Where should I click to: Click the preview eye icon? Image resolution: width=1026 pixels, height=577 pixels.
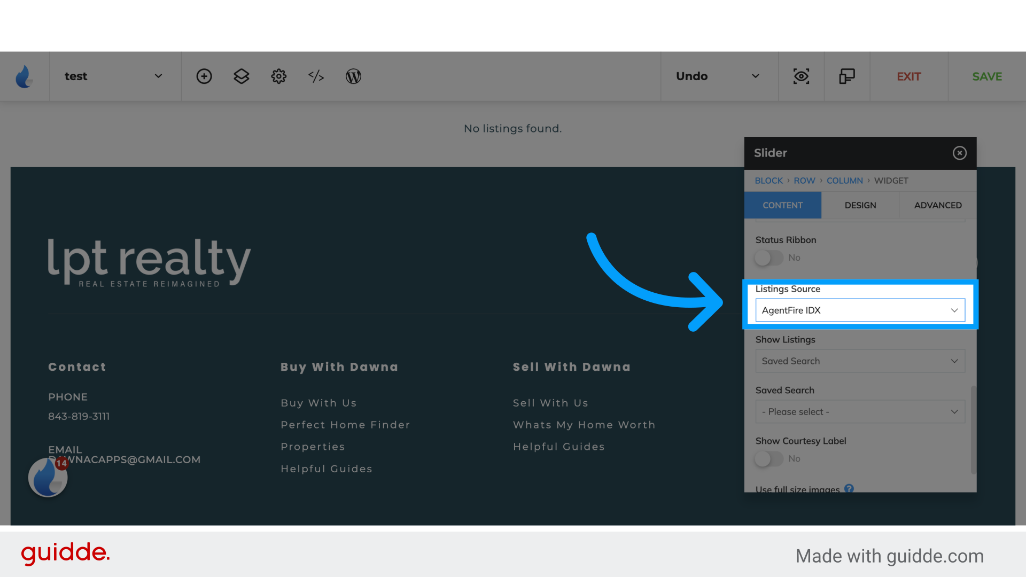point(801,76)
